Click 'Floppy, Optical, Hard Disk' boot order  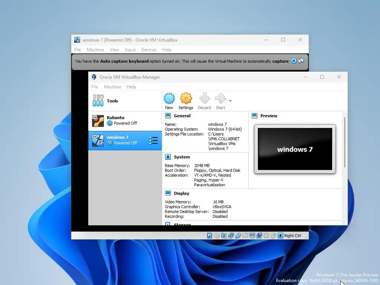pyautogui.click(x=217, y=170)
